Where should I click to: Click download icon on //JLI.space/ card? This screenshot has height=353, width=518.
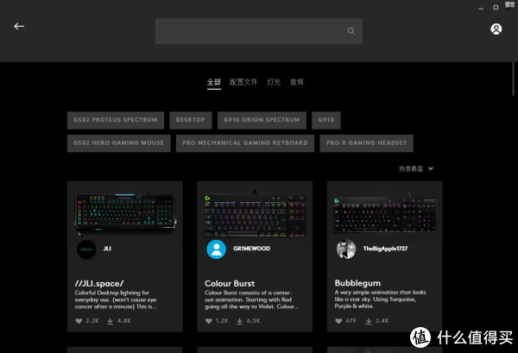pos(110,321)
